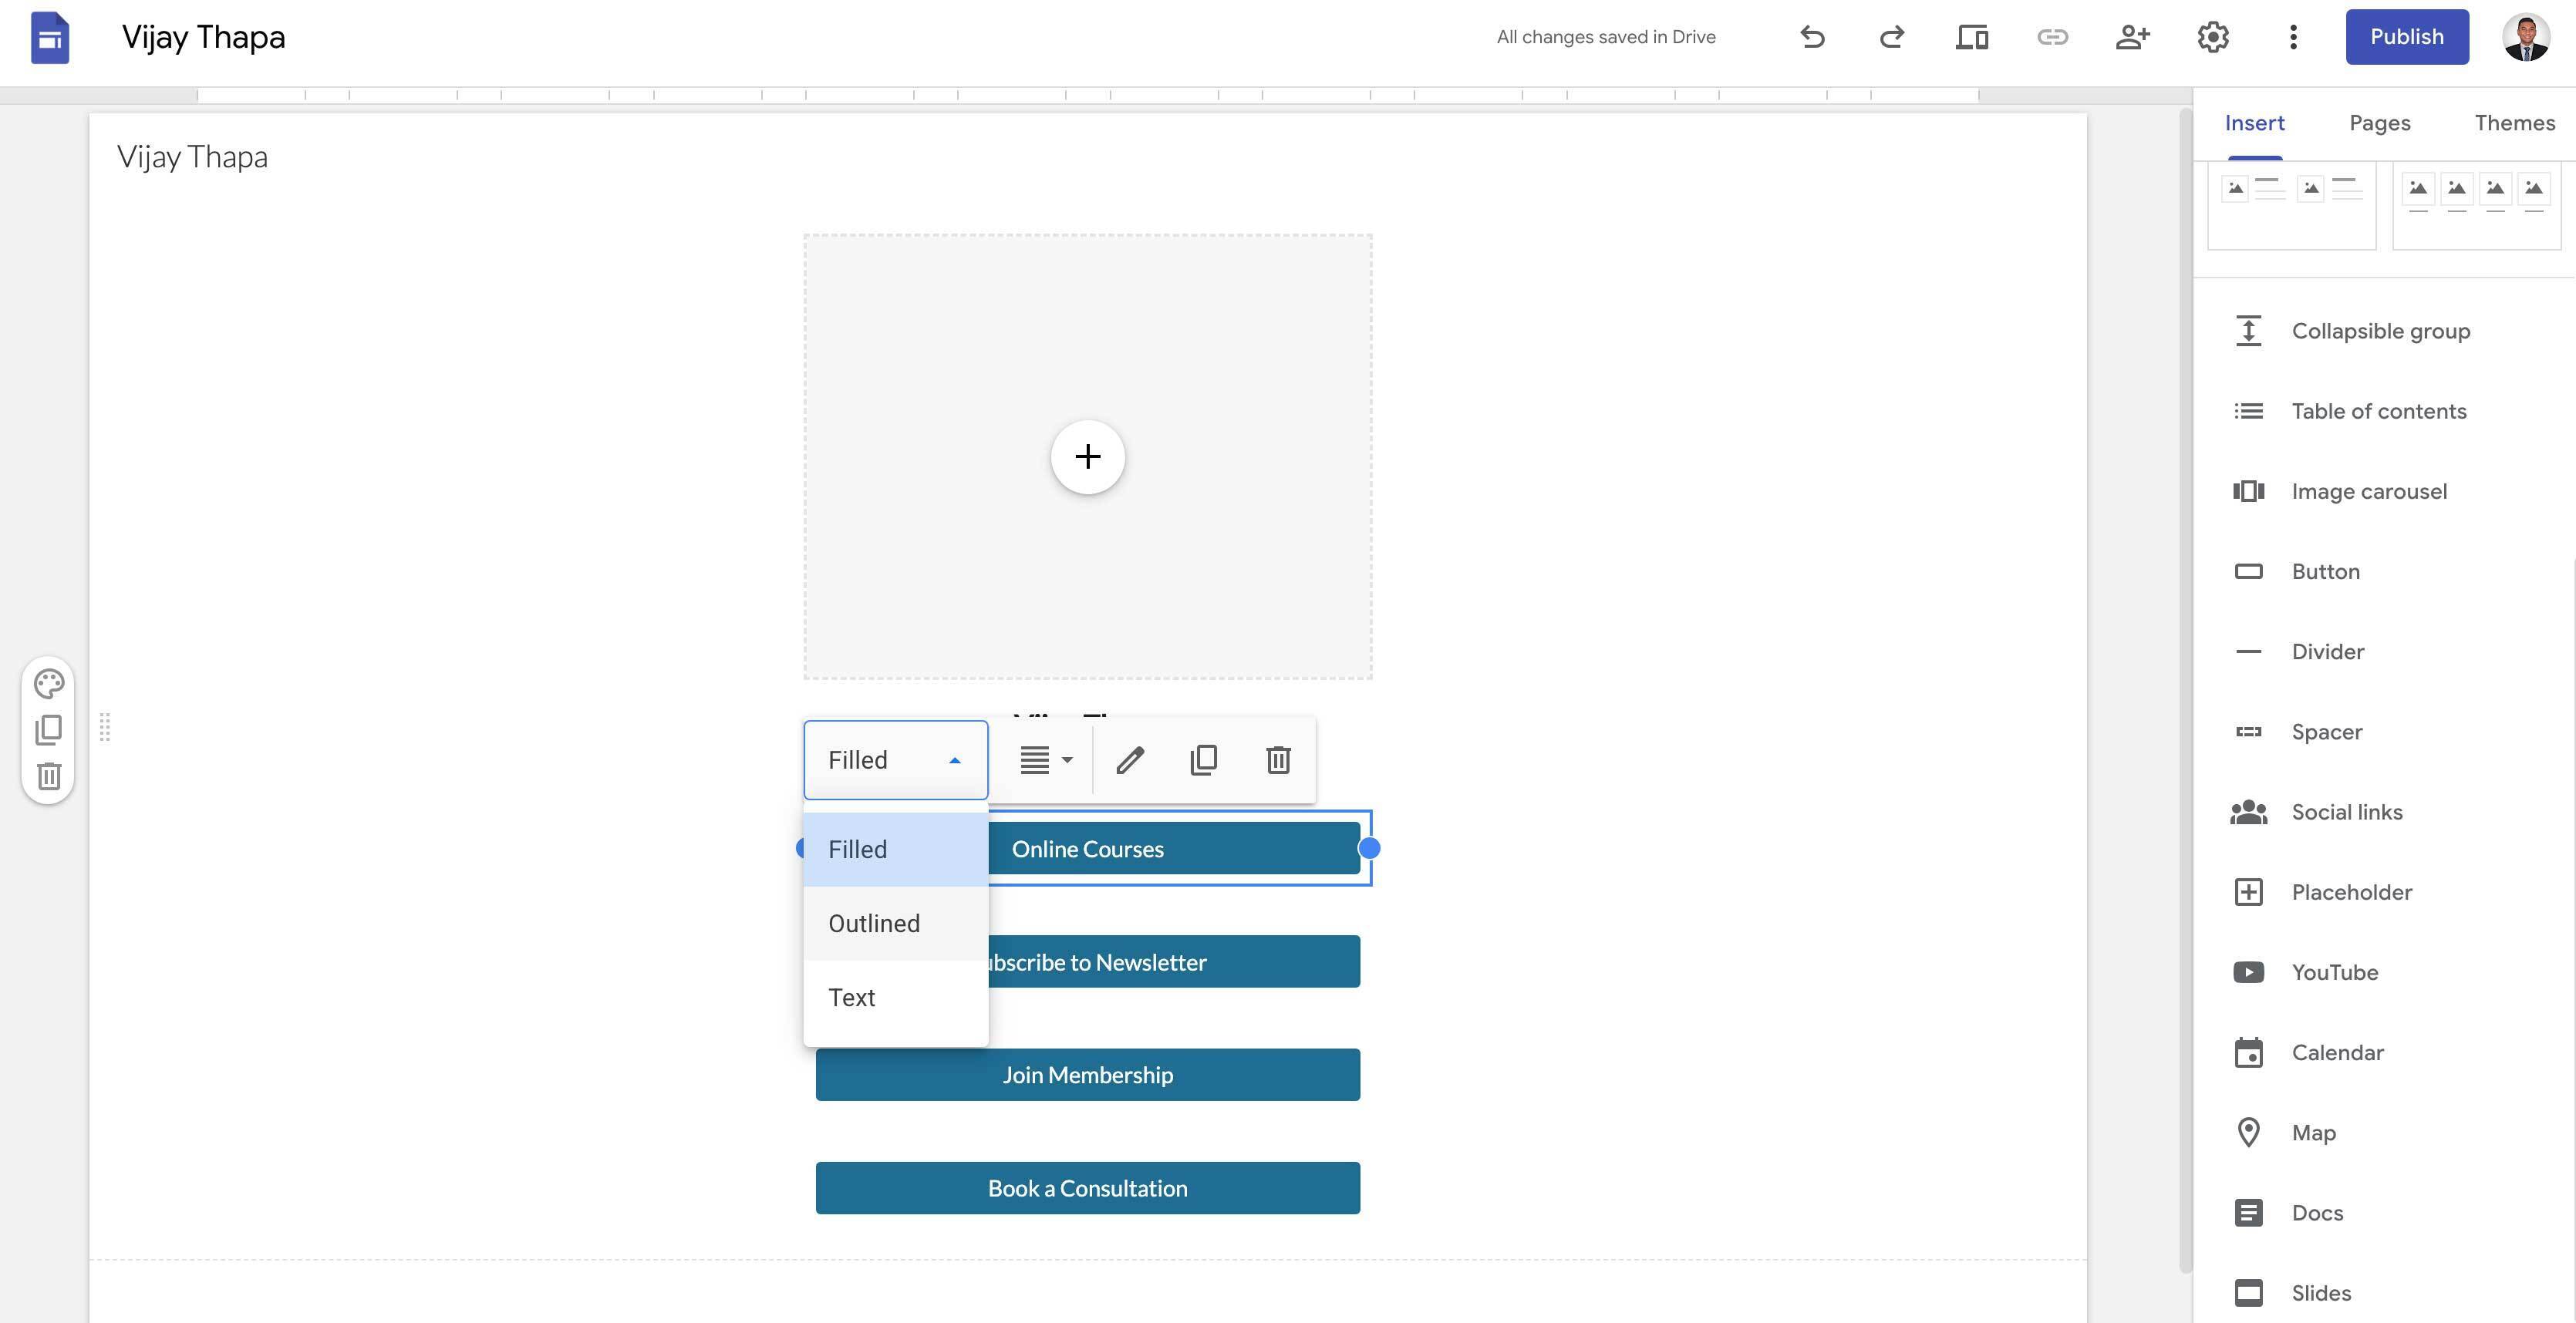Click the right resize handle of Online Courses
This screenshot has height=1323, width=2576.
point(1370,848)
